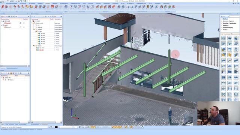Viewport: 240px width, 135px height.
Task: Click the Gehrung icon in the ribbon
Action: point(84,7)
